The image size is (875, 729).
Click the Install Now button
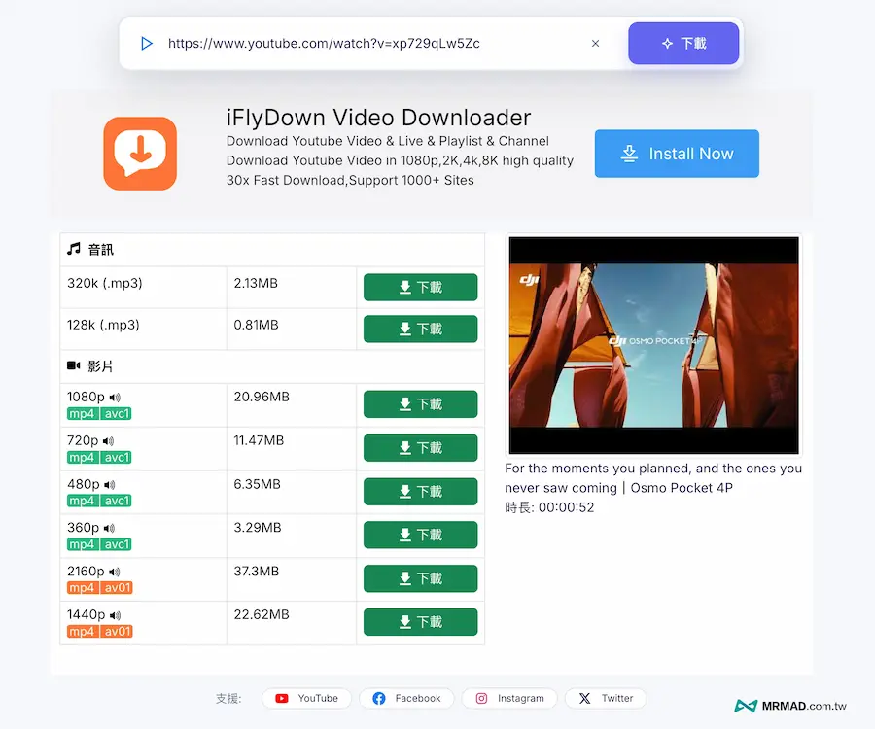[677, 154]
